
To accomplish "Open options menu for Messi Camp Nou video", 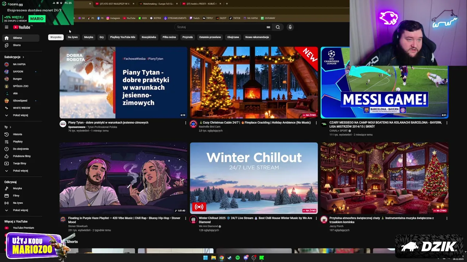I will [447, 123].
